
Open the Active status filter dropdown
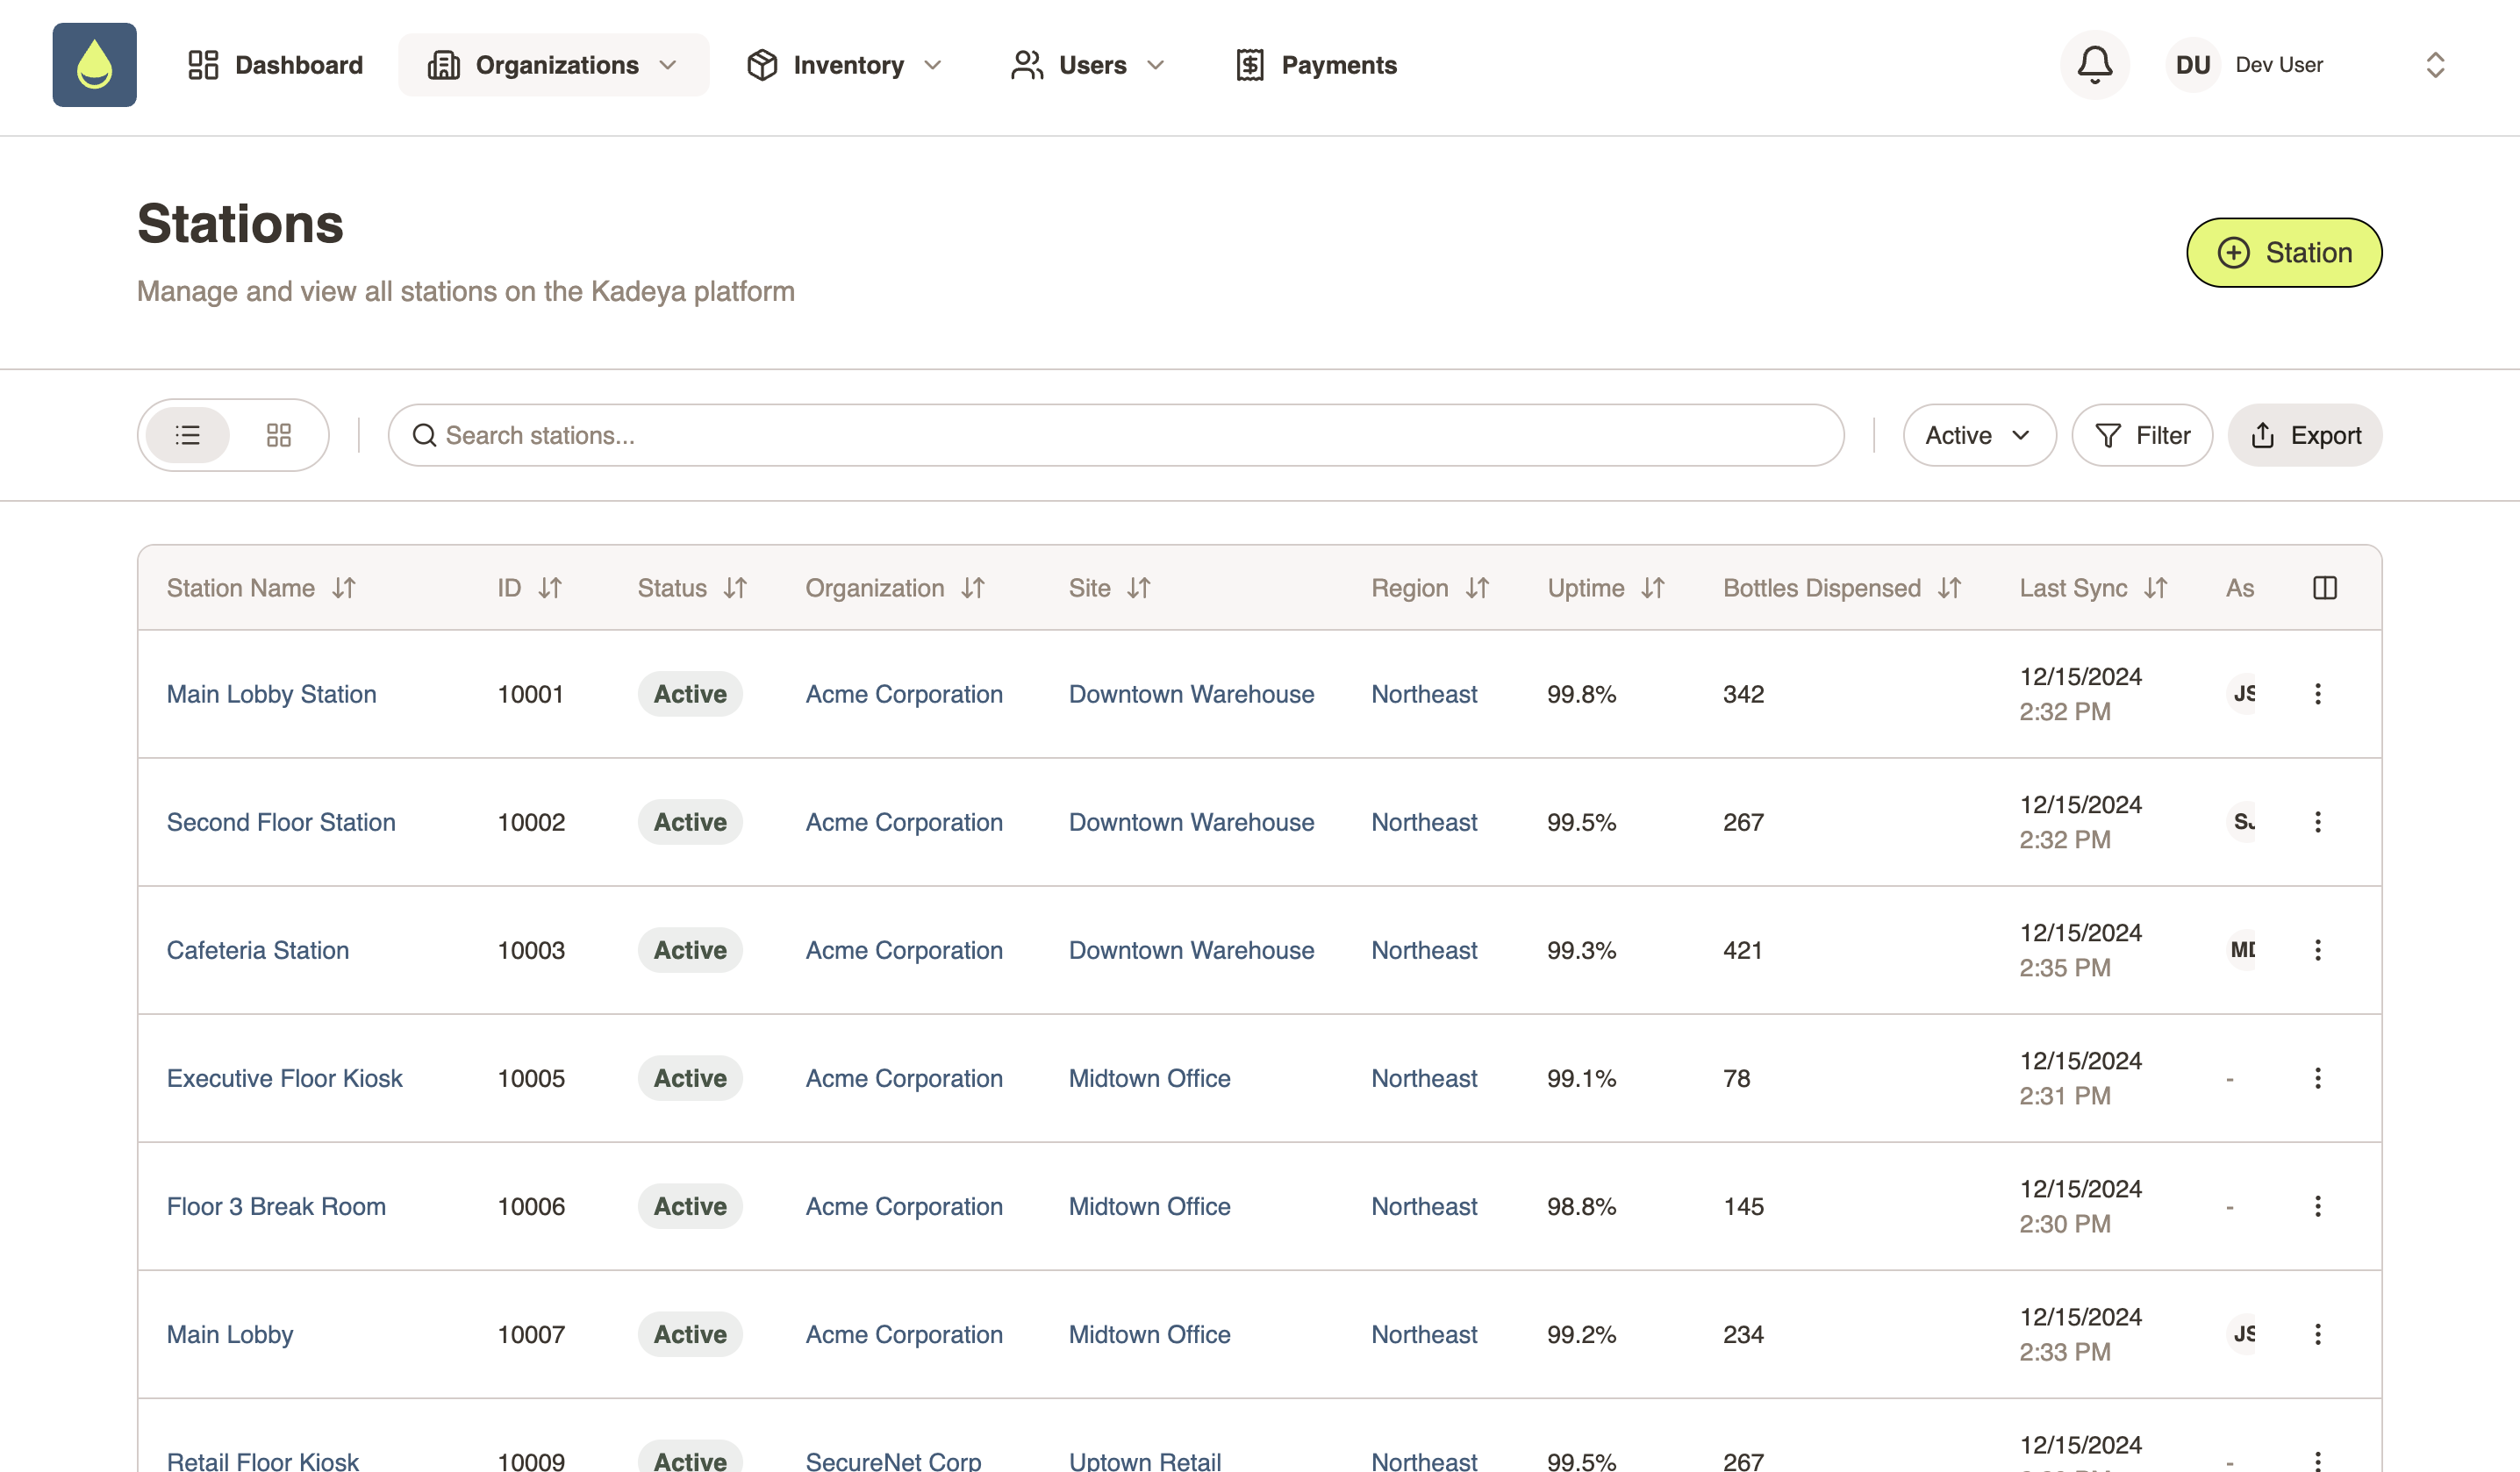[1979, 435]
